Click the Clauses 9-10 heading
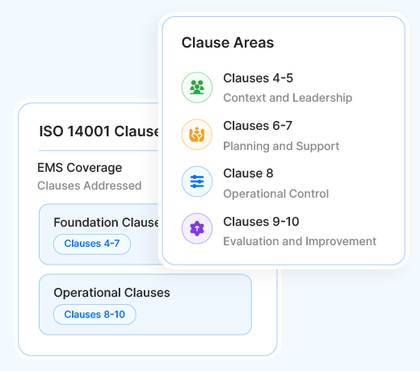The height and width of the screenshot is (371, 420). (261, 222)
